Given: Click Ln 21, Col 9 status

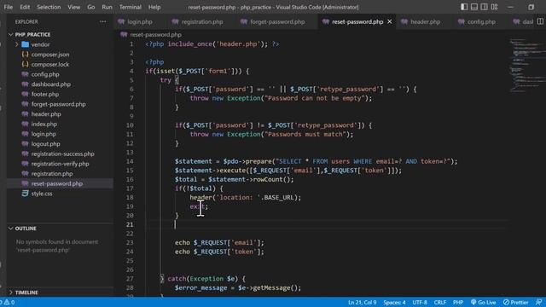Looking at the screenshot, I should click(362, 302).
